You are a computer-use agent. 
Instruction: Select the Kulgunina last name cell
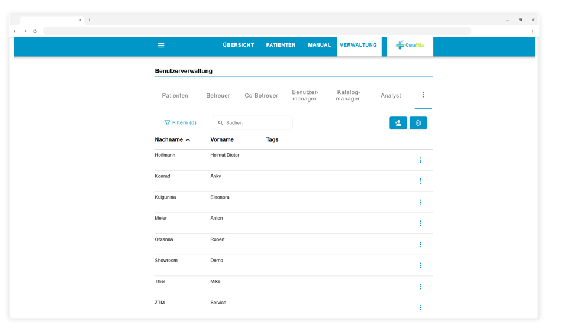(165, 197)
